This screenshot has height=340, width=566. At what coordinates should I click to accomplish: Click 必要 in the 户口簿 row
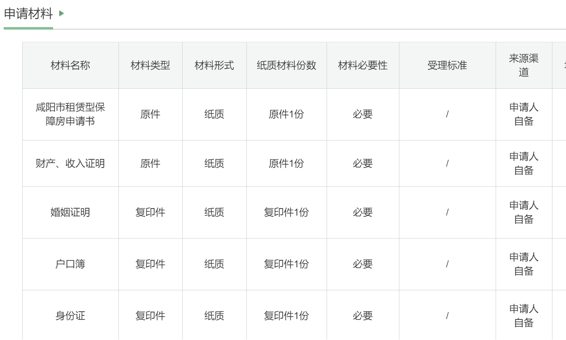click(363, 264)
